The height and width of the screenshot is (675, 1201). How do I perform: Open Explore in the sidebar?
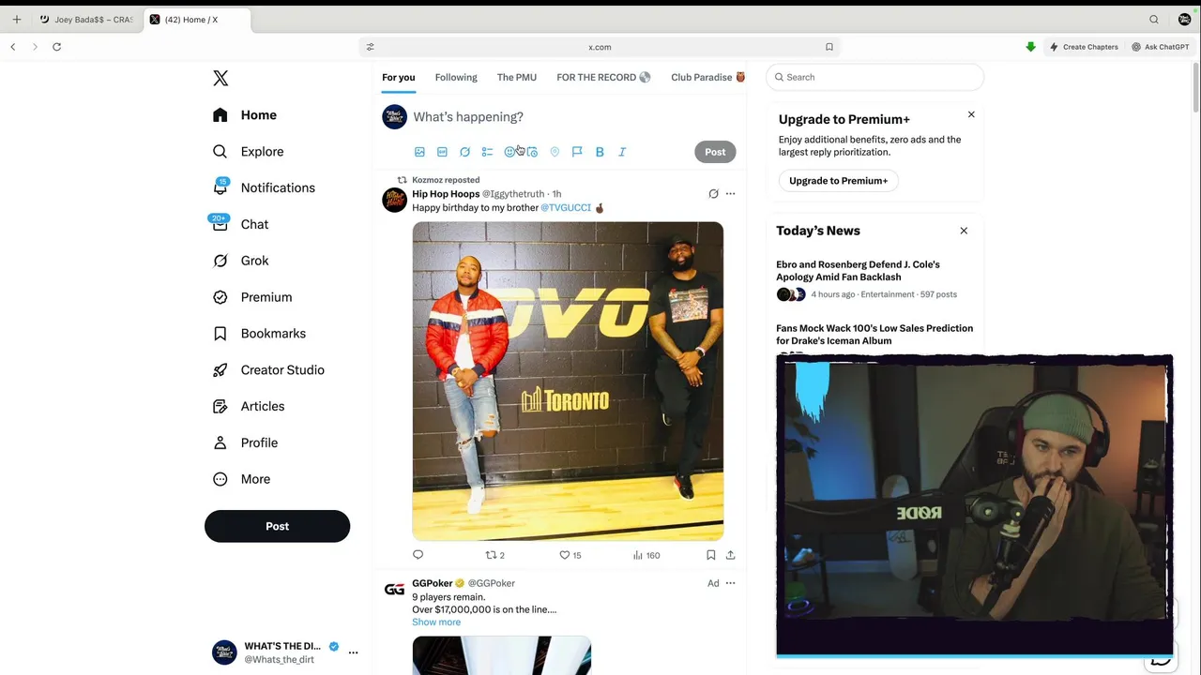(248, 152)
